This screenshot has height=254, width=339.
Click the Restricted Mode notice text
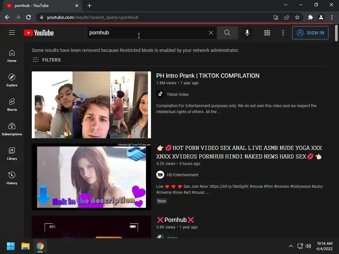pyautogui.click(x=135, y=50)
